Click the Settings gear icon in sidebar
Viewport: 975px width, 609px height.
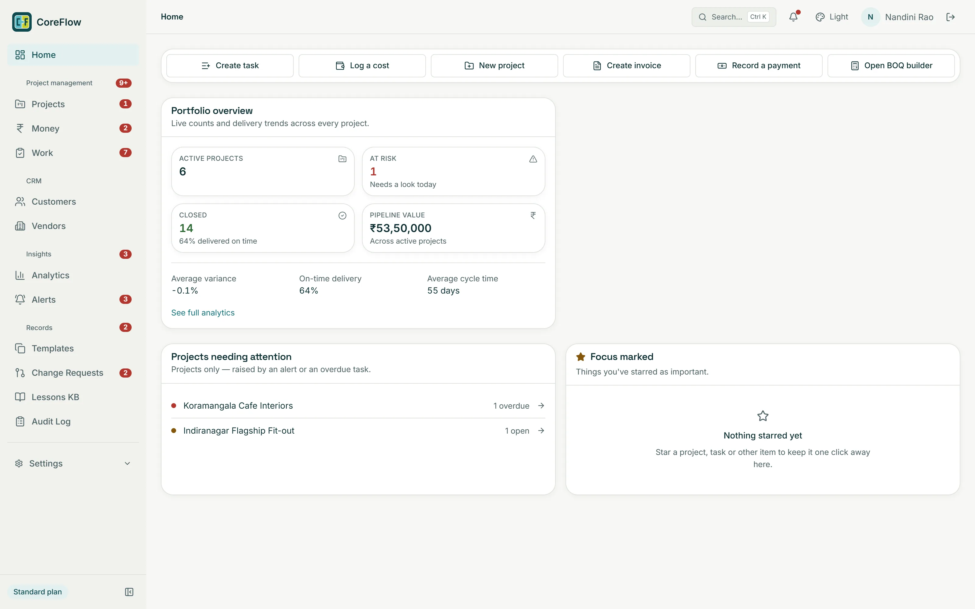[19, 463]
